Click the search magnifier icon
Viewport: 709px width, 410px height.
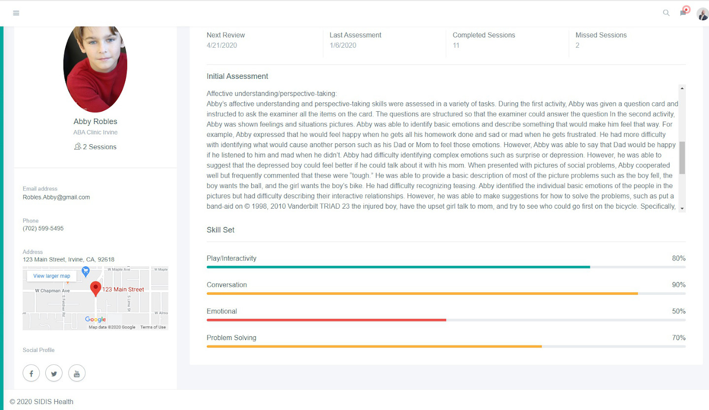pos(666,13)
